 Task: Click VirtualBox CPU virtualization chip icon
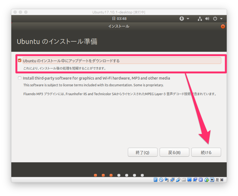point(201,180)
